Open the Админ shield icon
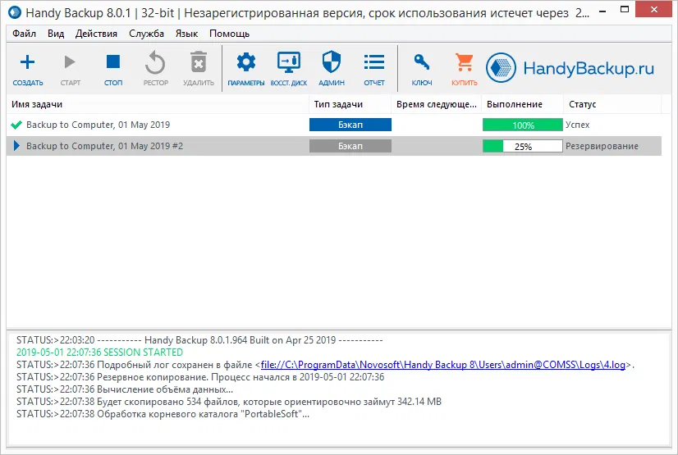 [332, 61]
